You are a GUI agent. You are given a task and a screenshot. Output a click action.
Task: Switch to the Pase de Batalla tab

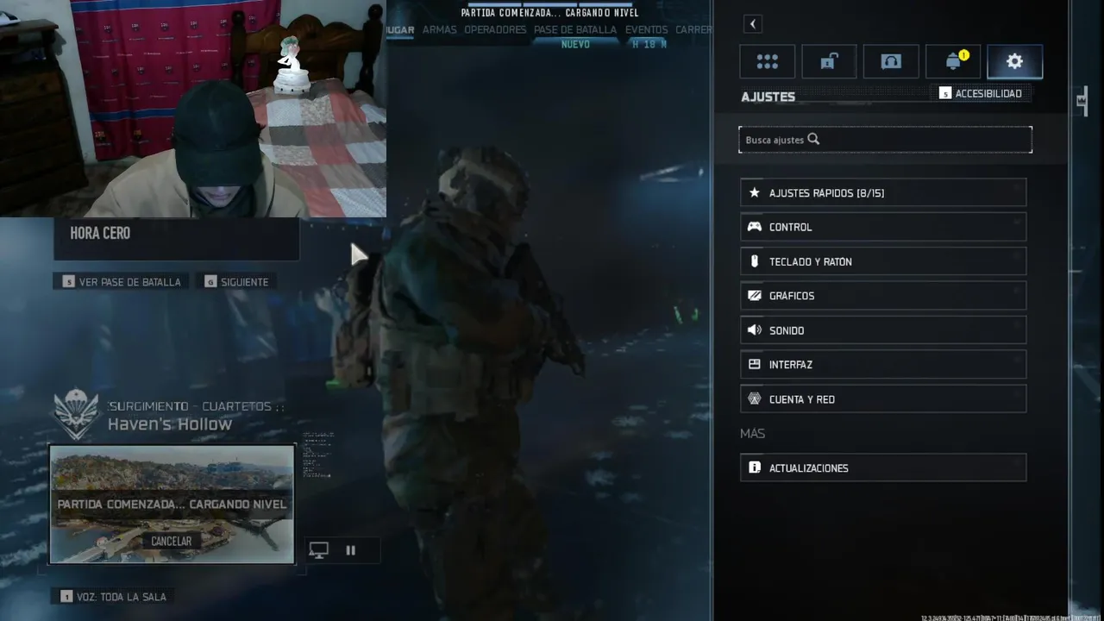575,29
